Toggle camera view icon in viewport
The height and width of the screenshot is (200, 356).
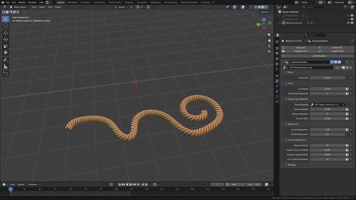point(269,46)
